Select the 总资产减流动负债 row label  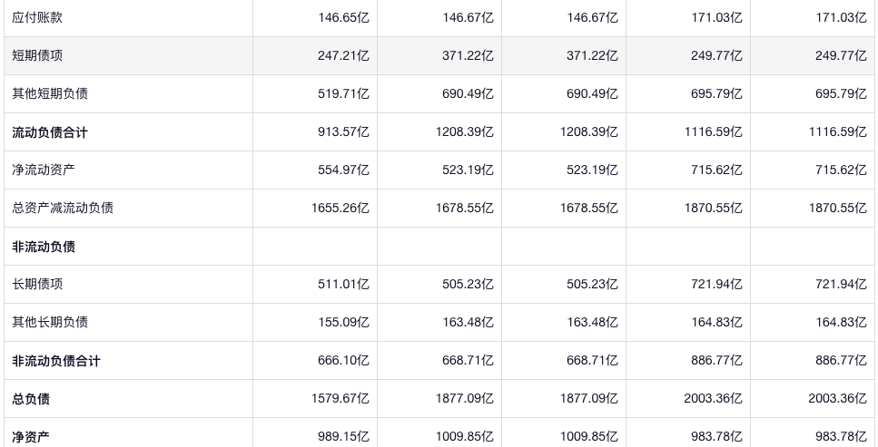pos(63,208)
